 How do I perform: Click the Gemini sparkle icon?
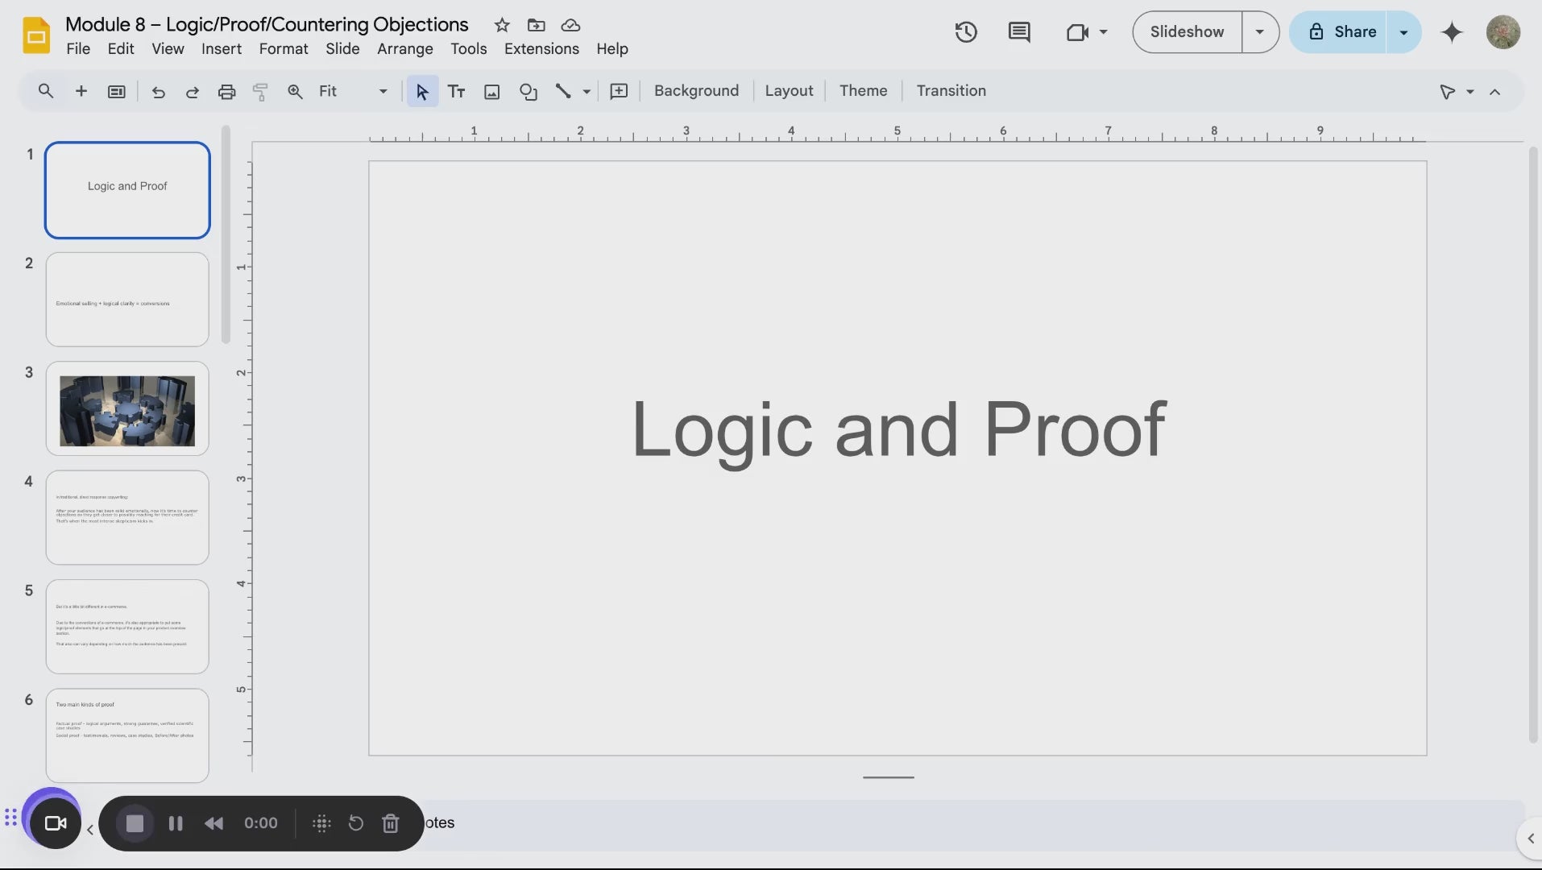pyautogui.click(x=1451, y=32)
